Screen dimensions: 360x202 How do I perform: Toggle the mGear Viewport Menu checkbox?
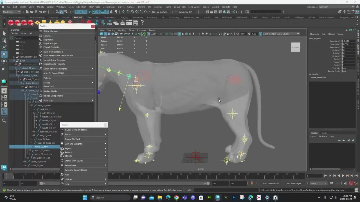pos(62,130)
